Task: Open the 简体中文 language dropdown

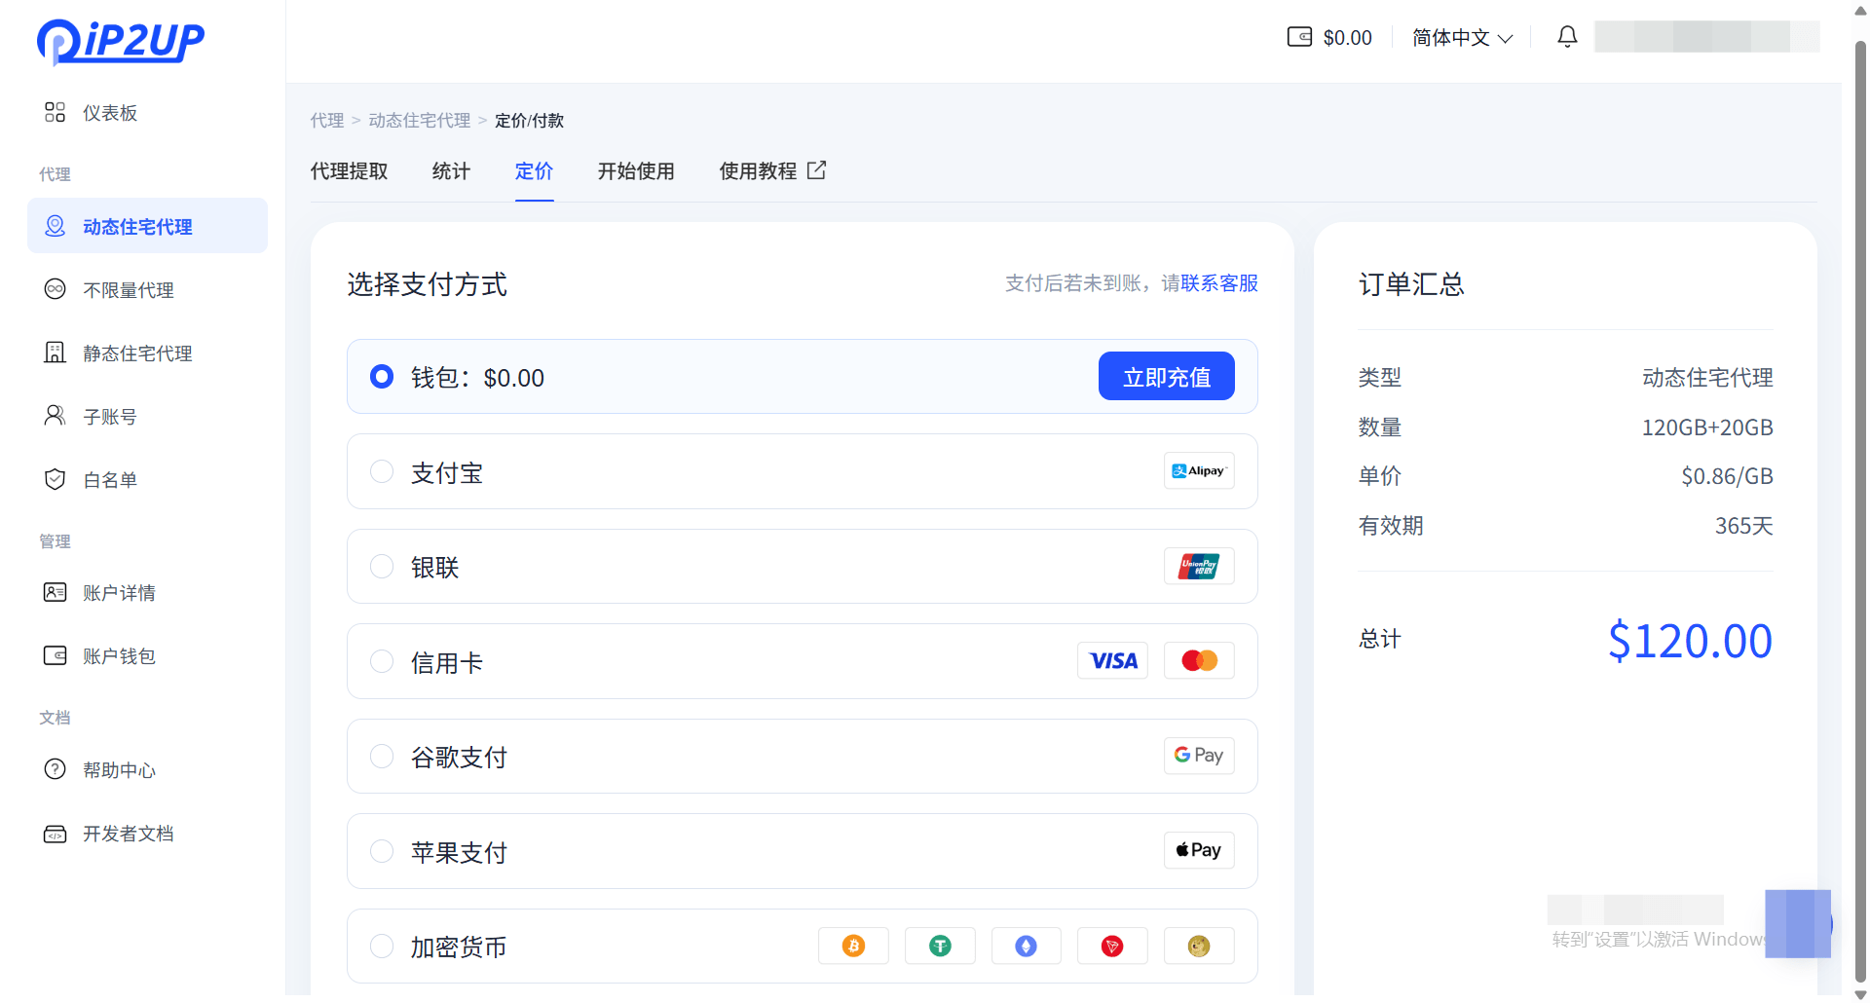Action: pos(1462,38)
